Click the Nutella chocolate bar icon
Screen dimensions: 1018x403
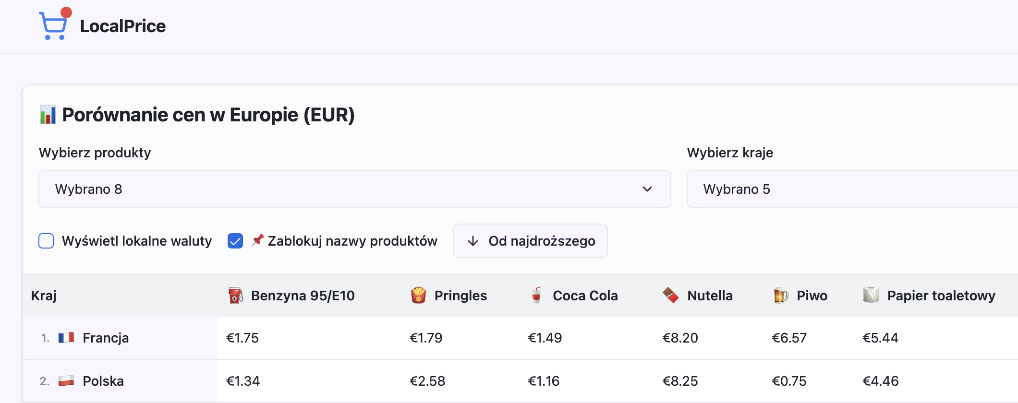pyautogui.click(x=670, y=295)
